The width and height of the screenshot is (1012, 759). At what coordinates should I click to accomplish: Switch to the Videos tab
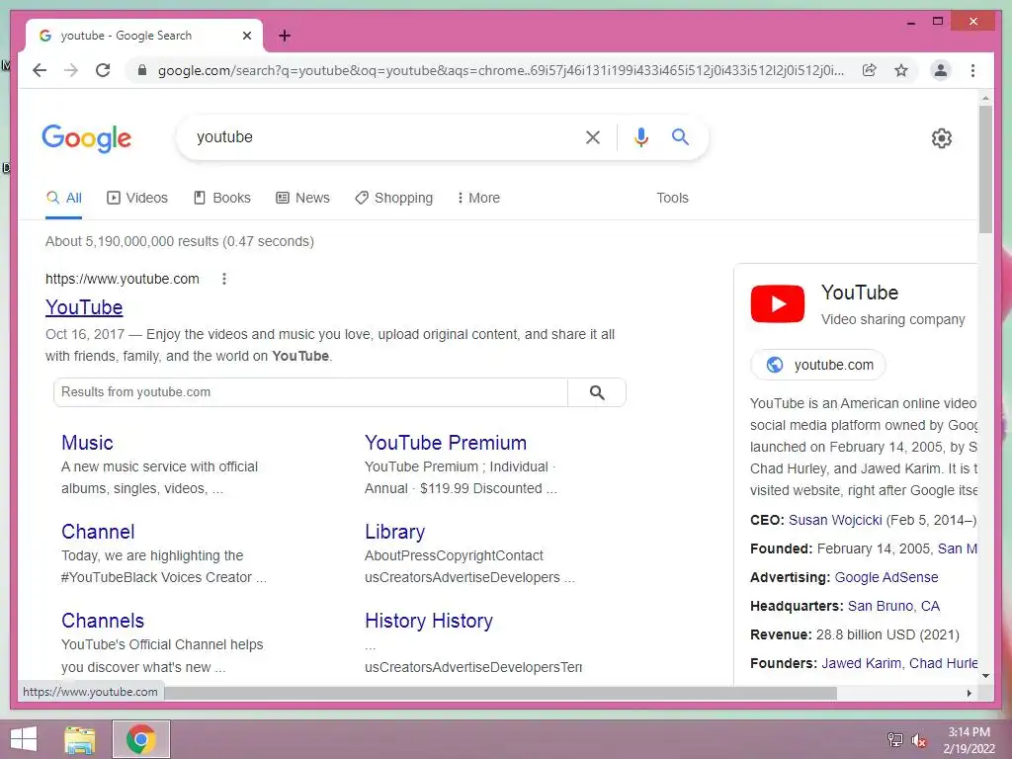137,198
